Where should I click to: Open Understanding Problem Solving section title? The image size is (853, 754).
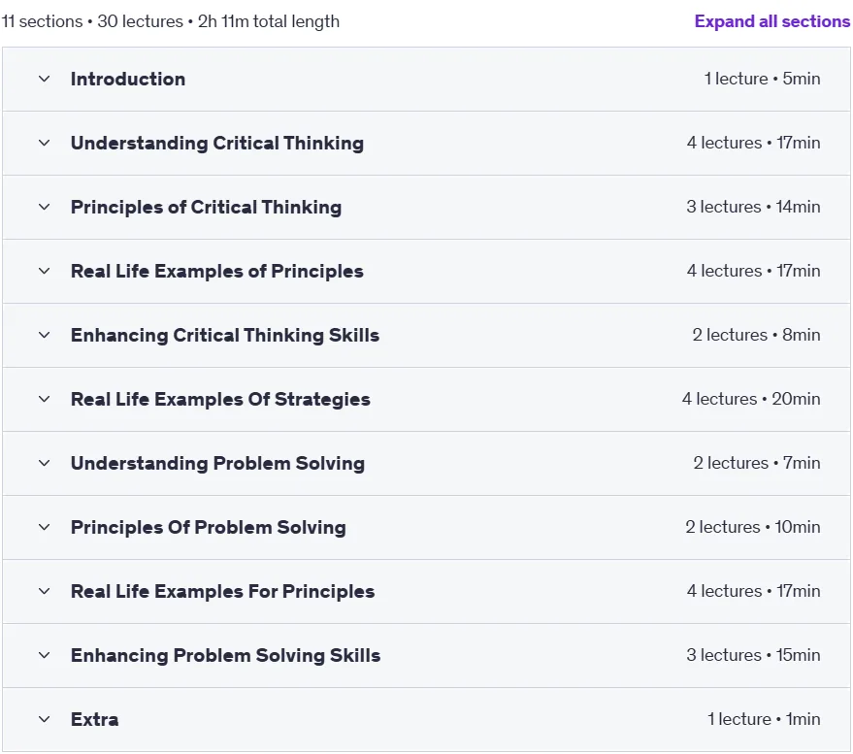[x=217, y=464]
